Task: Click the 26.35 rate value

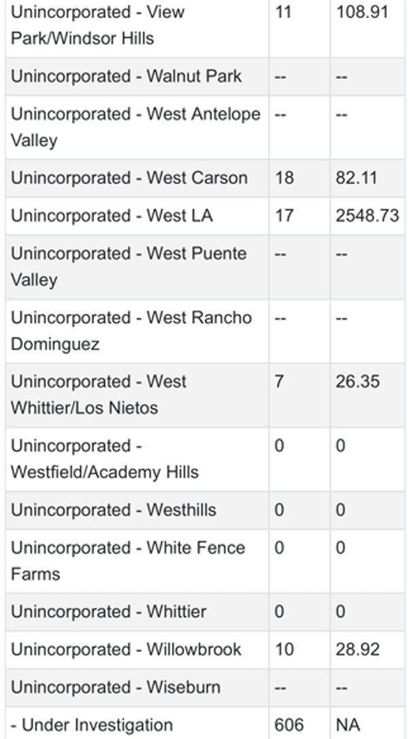Action: coord(355,382)
